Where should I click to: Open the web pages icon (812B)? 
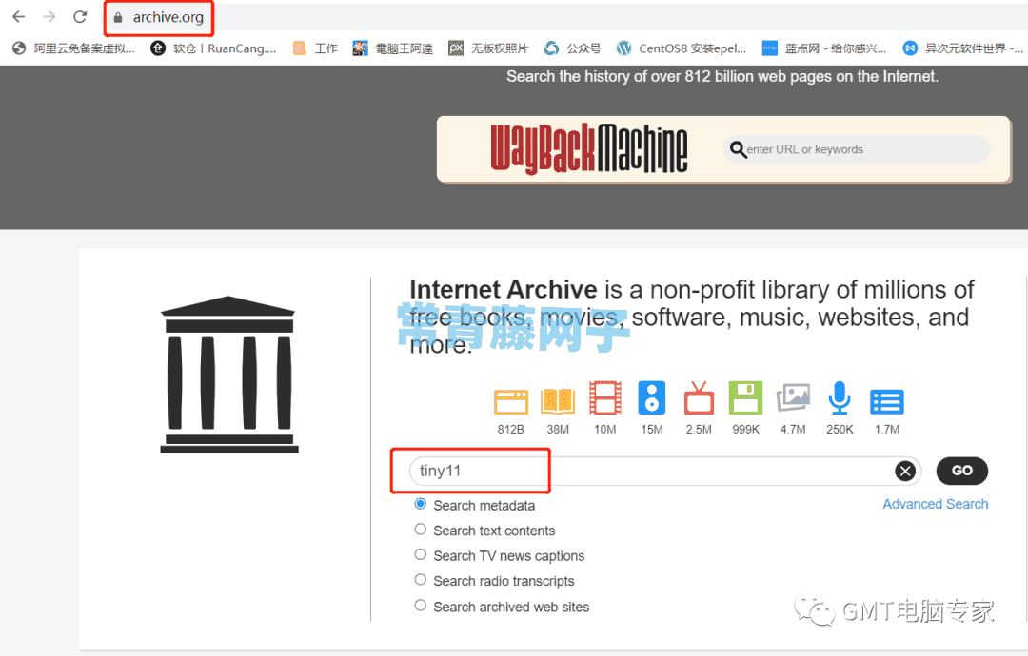(511, 401)
